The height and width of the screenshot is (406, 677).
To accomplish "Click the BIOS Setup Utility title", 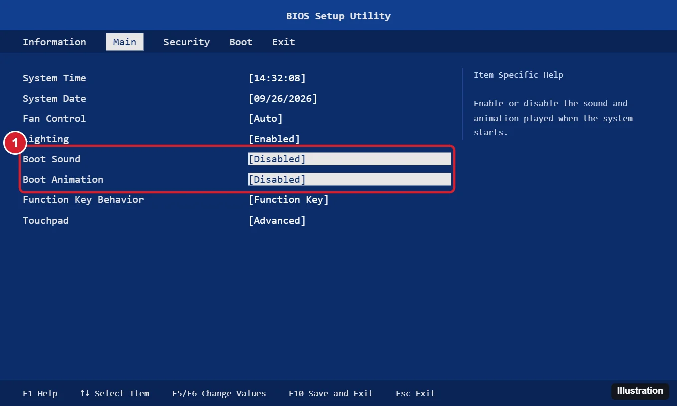I will pos(339,16).
